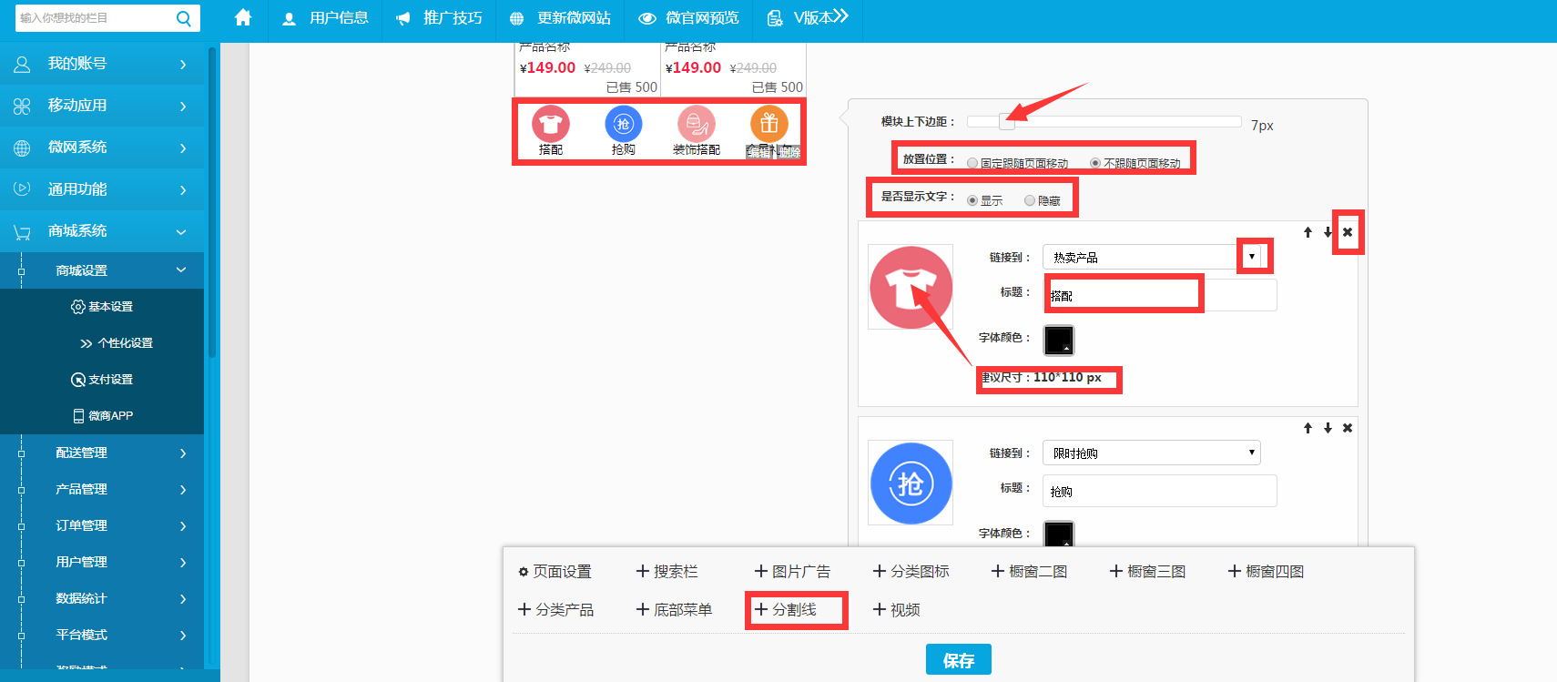Select 固定跟随页面移动 radio option
This screenshot has height=682, width=1557.
click(972, 163)
